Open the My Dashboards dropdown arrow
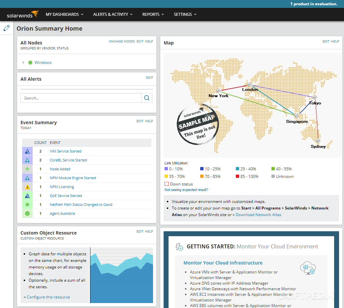The image size is (344, 308). 82,14
